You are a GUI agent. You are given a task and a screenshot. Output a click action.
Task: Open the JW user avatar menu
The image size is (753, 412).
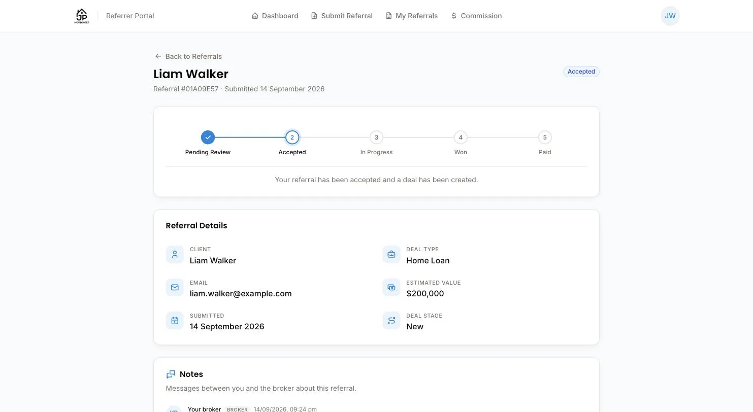click(670, 16)
